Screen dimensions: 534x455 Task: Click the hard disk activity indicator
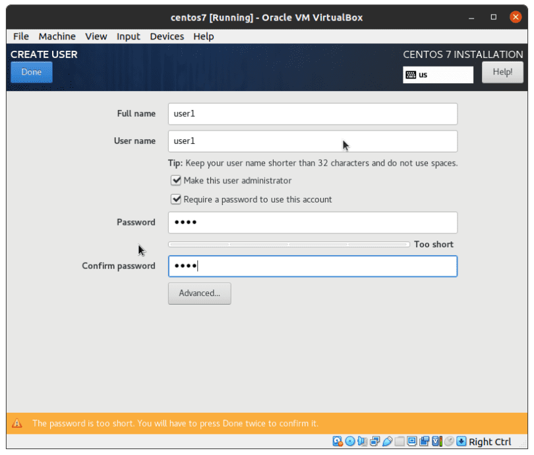point(337,441)
